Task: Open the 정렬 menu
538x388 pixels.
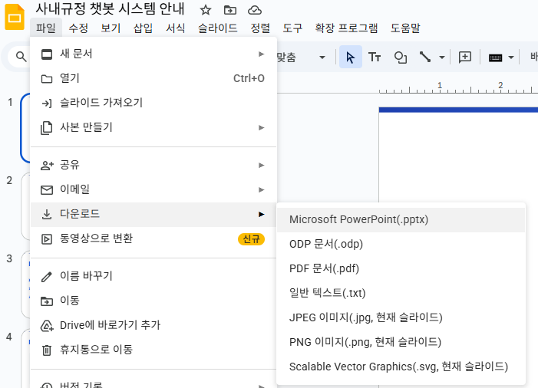Action: [x=260, y=28]
